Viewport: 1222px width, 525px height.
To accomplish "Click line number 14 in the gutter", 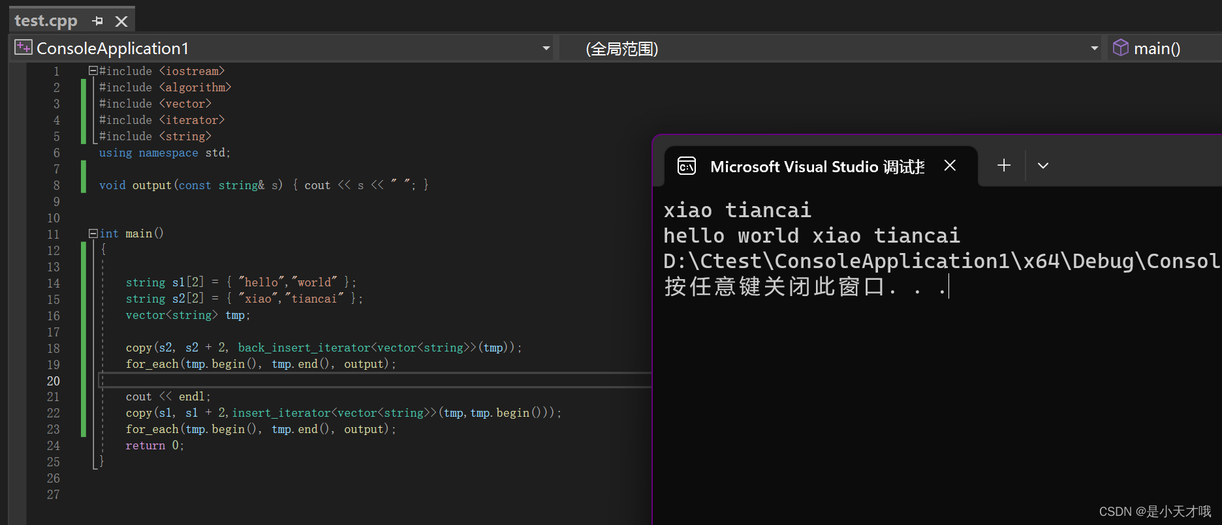I will click(54, 283).
